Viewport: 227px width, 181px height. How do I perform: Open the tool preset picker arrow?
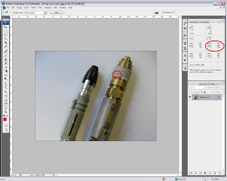(x=10, y=13)
